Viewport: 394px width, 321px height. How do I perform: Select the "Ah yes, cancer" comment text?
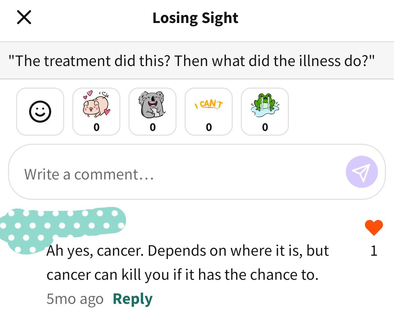188,263
